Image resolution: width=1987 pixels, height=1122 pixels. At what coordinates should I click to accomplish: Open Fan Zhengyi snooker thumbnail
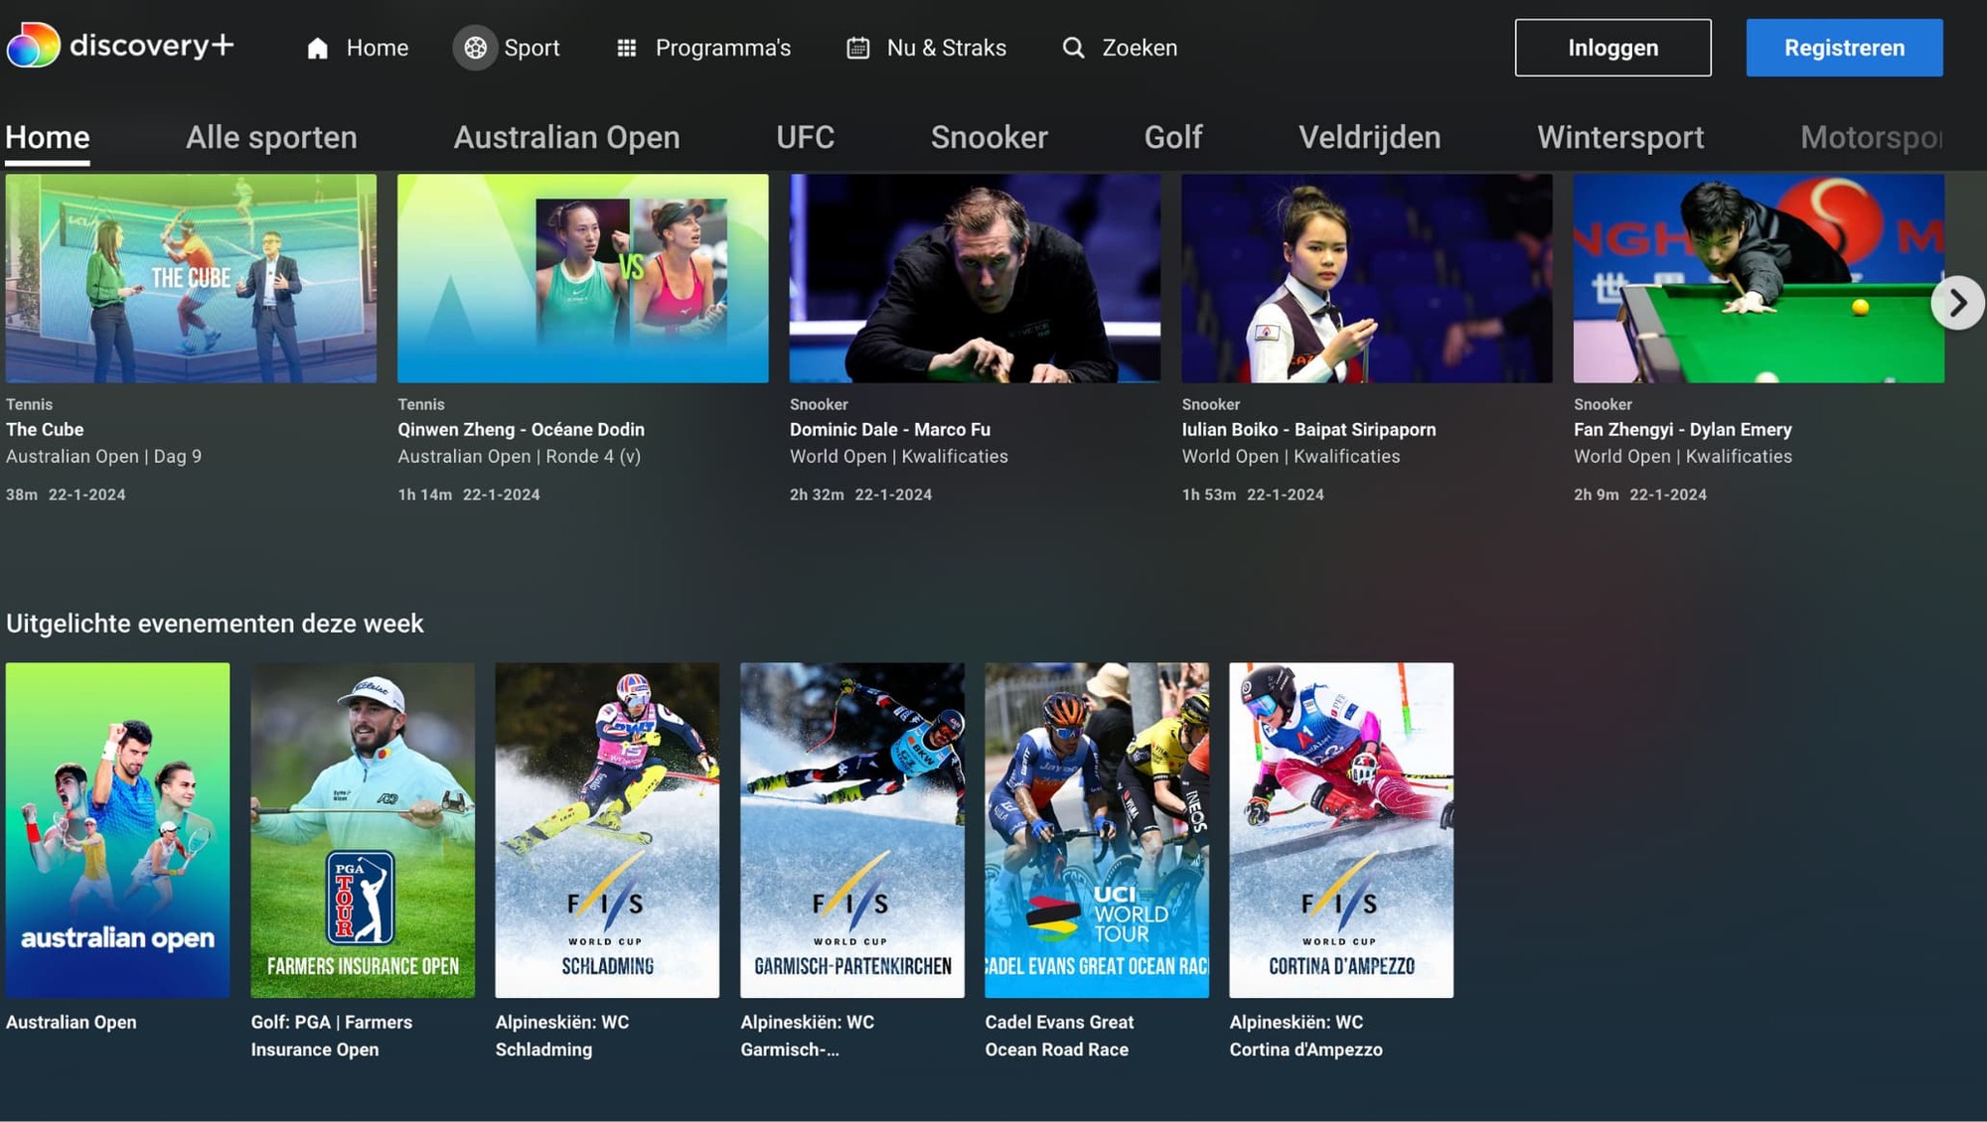click(1758, 278)
